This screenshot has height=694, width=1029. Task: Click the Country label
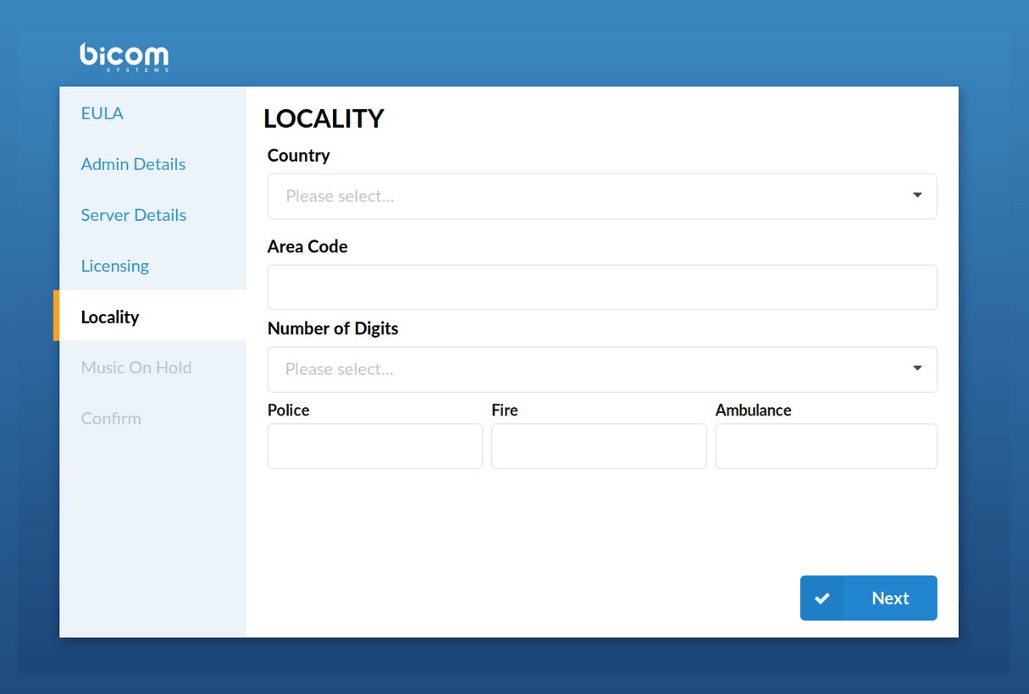[x=299, y=156]
